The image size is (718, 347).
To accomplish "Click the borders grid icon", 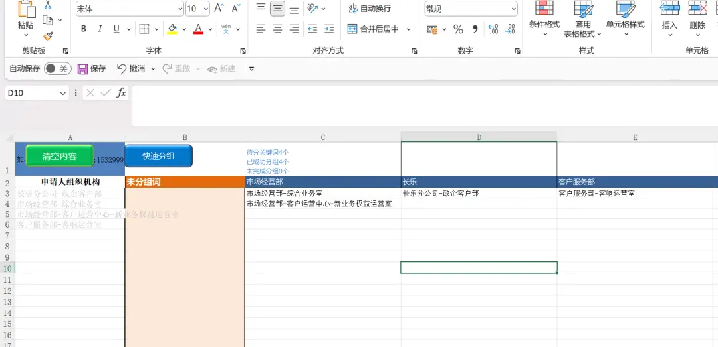I will 144,29.
